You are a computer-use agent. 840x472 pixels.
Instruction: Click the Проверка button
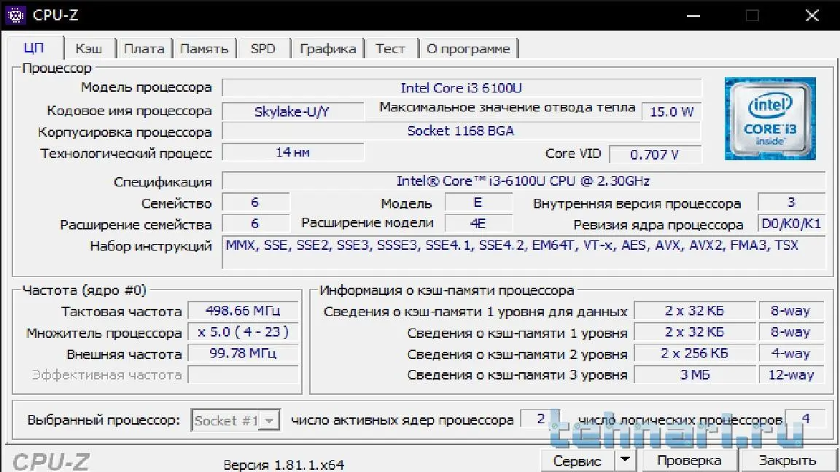[689, 461]
